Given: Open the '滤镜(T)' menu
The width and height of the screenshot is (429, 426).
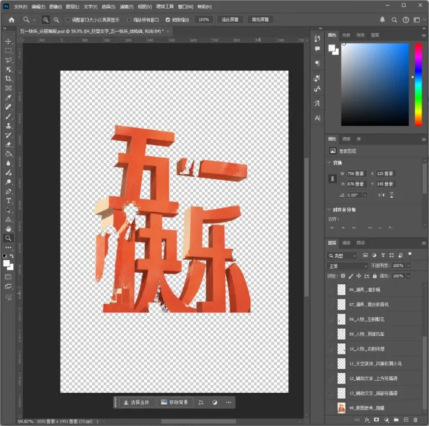Looking at the screenshot, I should 126,6.
